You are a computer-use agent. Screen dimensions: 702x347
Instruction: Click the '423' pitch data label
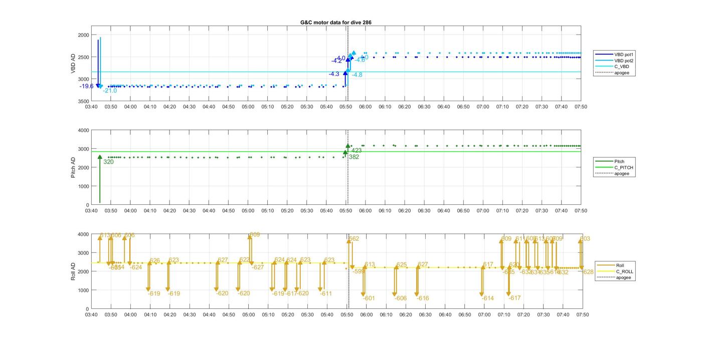coord(357,150)
